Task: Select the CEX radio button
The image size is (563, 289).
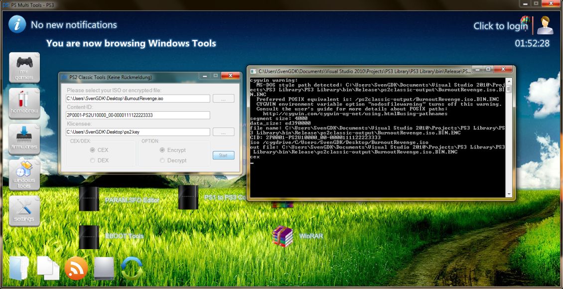Action: (x=93, y=150)
